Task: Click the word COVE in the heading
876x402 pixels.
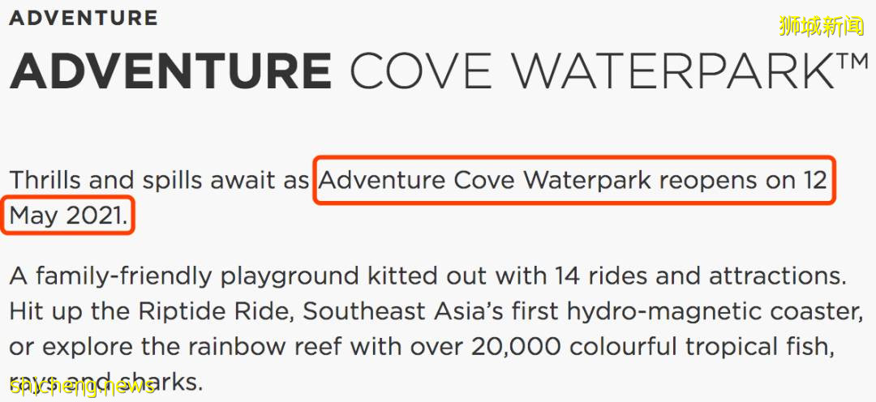Action: (x=420, y=71)
